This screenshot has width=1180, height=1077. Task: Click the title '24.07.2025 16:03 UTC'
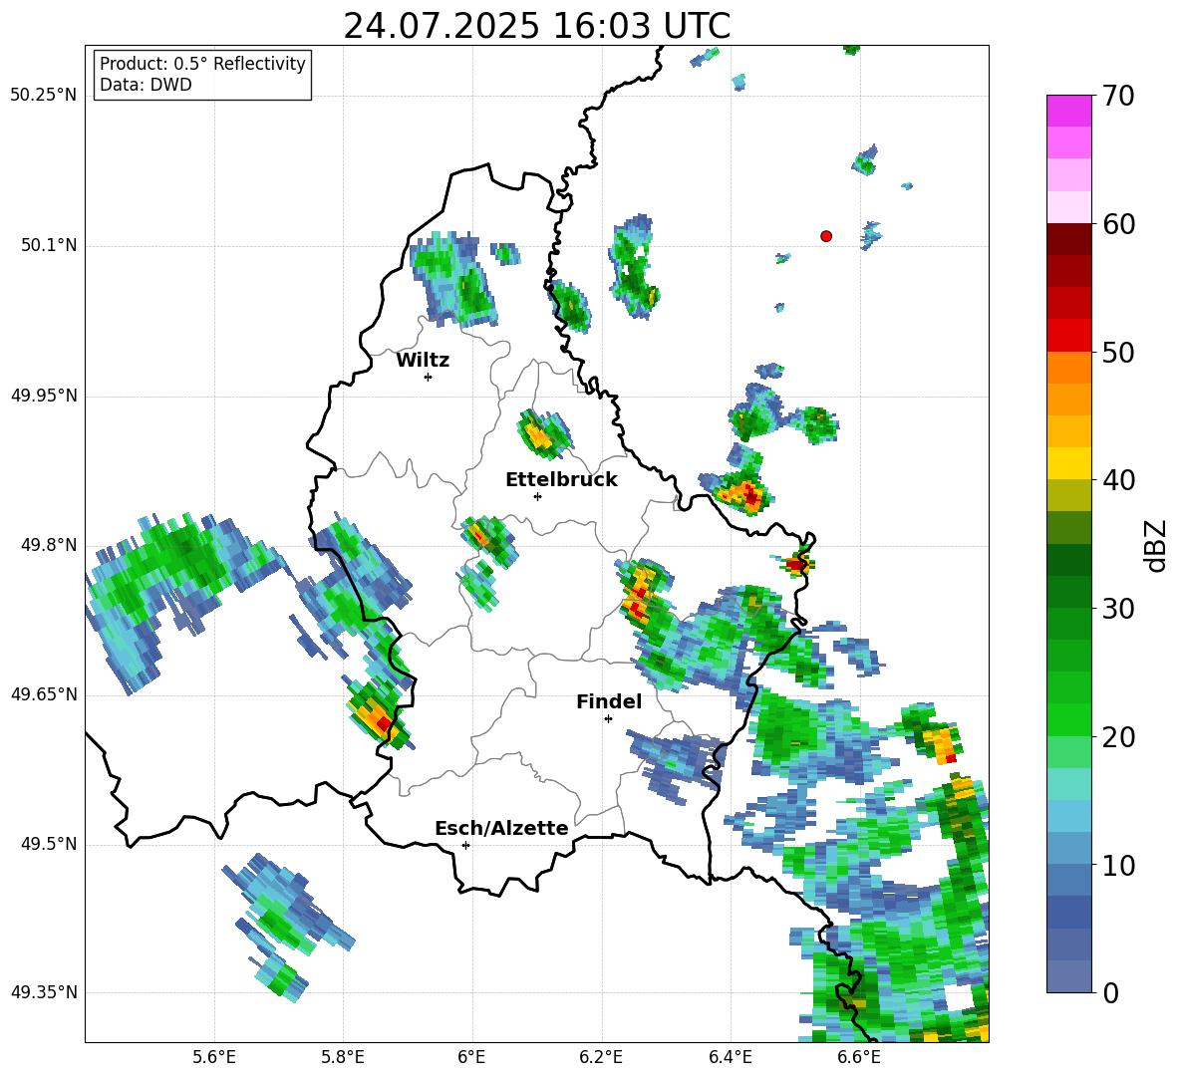click(537, 26)
